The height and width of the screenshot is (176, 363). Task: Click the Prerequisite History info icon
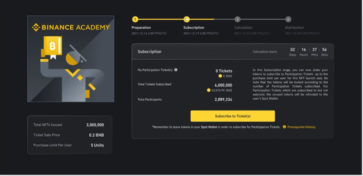[284, 127]
